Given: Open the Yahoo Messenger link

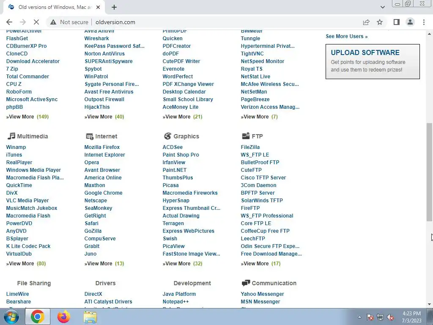Looking at the screenshot, I should [262, 294].
